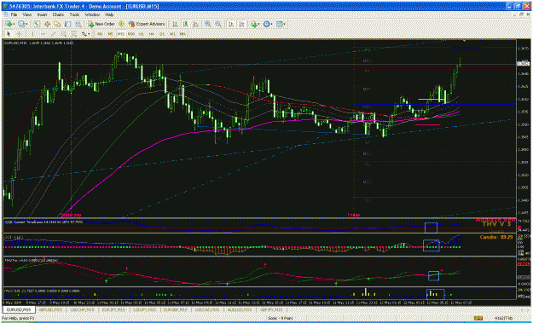Open the Insert menu

[42, 15]
